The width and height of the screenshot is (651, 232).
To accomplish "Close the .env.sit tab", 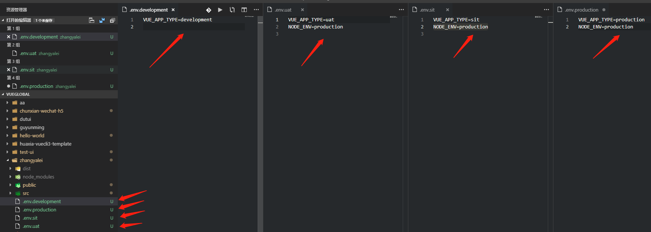I will coord(448,10).
